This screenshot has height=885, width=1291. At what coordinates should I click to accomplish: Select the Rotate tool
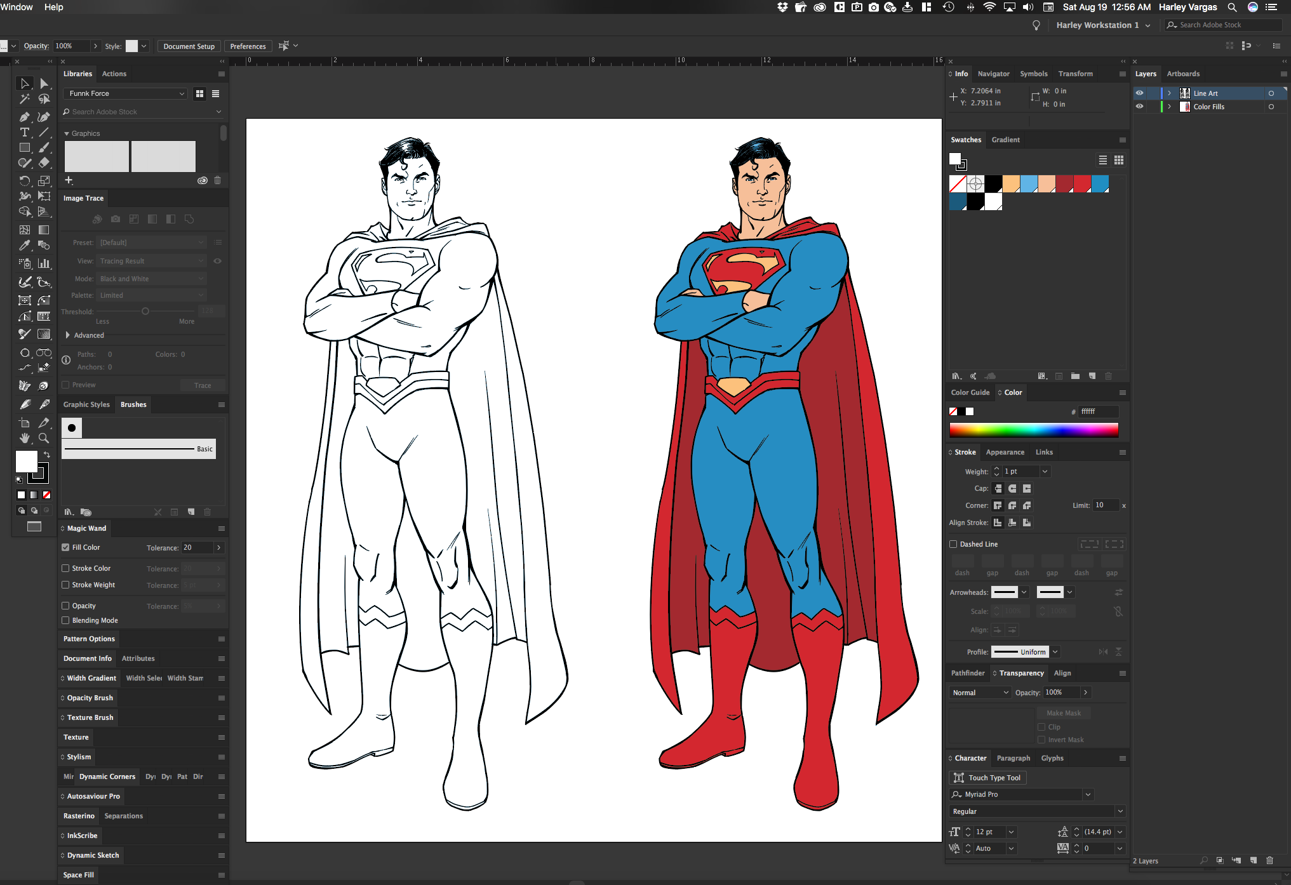pyautogui.click(x=24, y=180)
